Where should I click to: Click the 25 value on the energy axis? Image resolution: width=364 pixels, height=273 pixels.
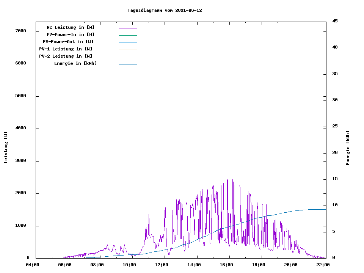[335, 126]
